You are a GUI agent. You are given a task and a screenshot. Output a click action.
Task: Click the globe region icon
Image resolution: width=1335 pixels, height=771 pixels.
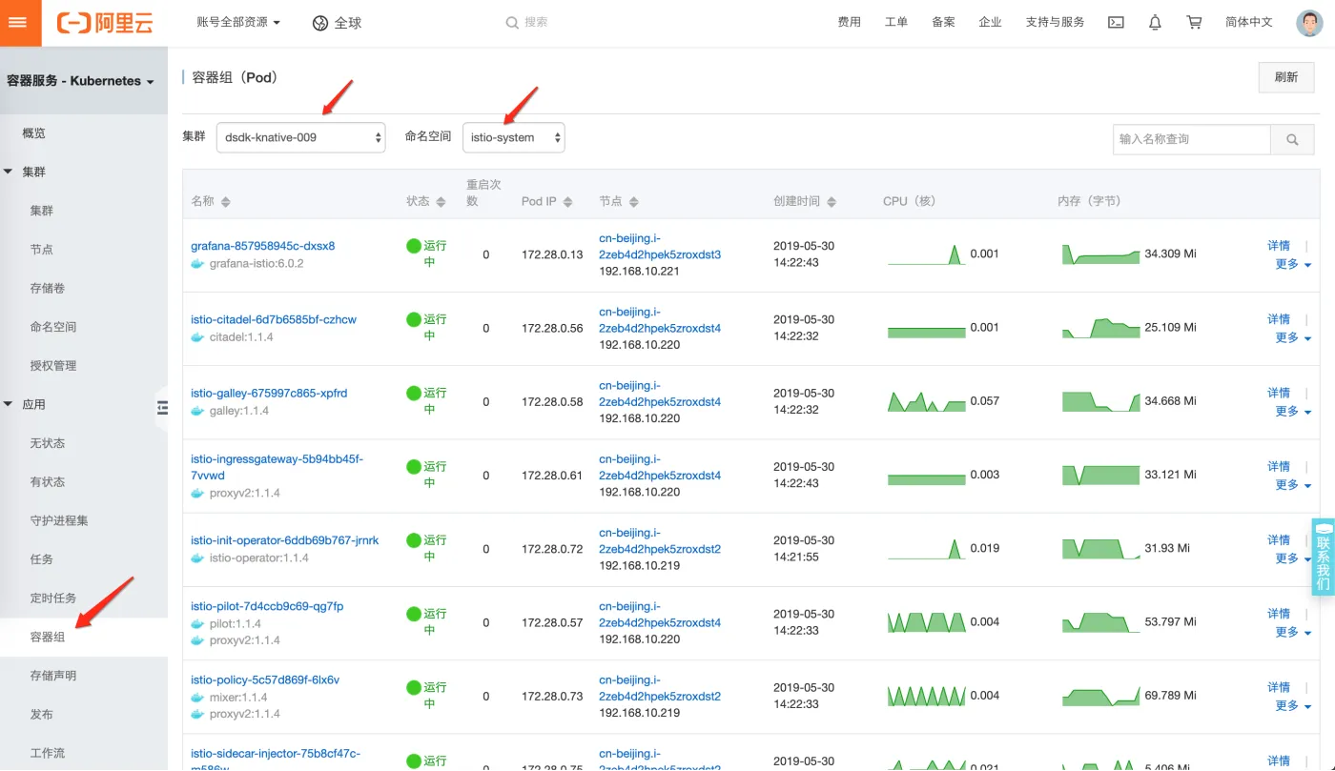[320, 23]
